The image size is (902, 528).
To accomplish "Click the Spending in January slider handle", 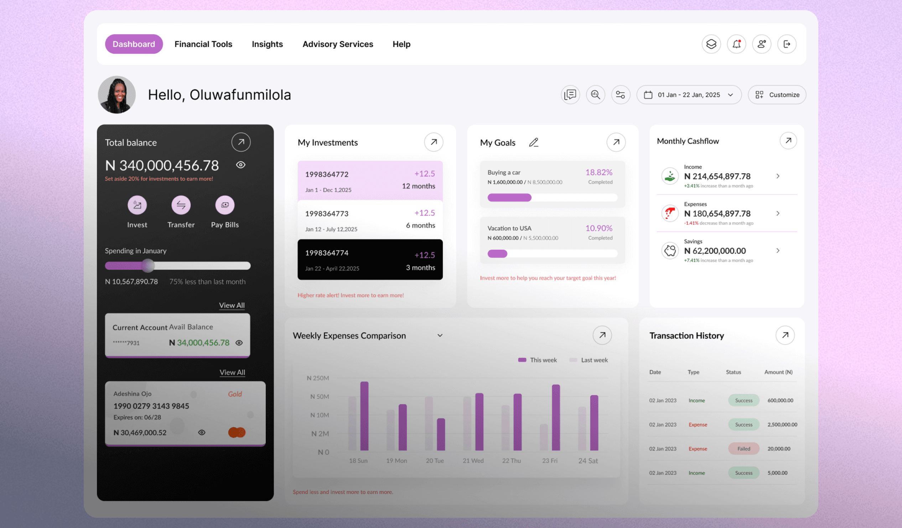I will pos(148,266).
